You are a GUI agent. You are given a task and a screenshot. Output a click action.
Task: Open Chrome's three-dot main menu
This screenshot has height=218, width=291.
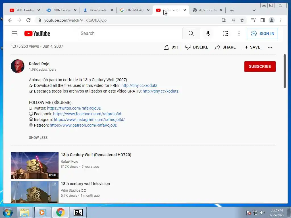(281, 20)
